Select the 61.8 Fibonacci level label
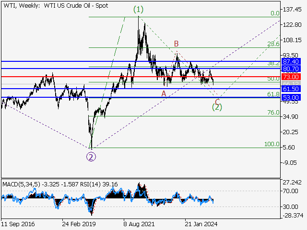The width and height of the screenshot is (307, 230). 273,94
